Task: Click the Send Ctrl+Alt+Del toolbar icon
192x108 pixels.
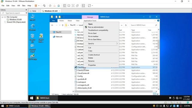Action: [x=44, y=6]
